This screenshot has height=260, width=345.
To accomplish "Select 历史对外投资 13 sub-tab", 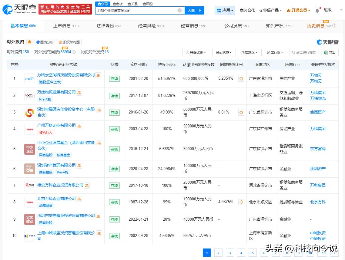I will coord(95,52).
